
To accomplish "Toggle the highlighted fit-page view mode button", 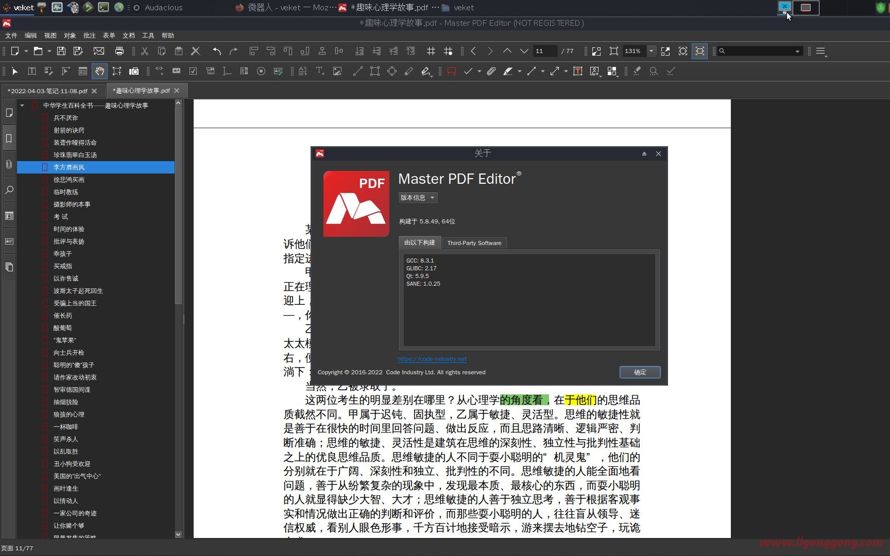I will (699, 51).
